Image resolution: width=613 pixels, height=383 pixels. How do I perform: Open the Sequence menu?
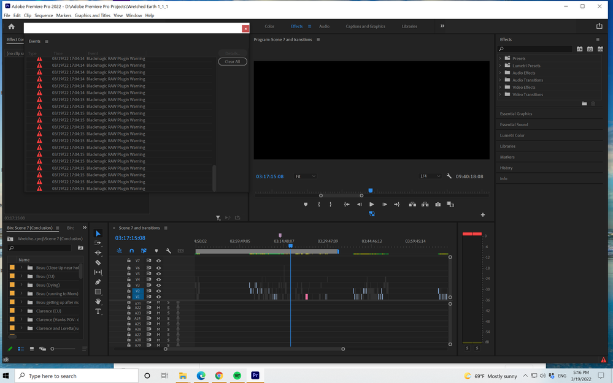point(44,15)
